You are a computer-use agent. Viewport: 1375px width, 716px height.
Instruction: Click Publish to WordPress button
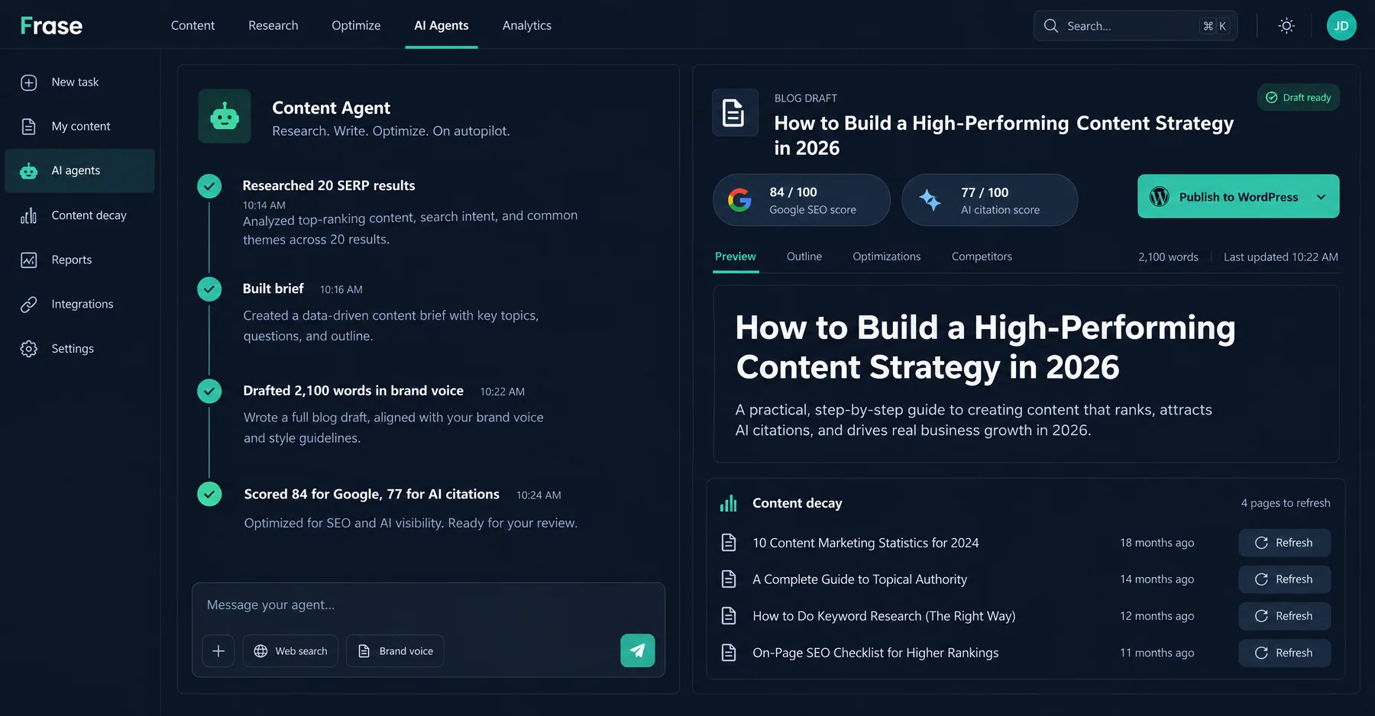[x=1238, y=196]
